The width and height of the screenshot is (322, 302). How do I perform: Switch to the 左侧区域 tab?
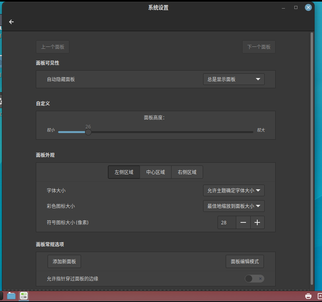[124, 172]
